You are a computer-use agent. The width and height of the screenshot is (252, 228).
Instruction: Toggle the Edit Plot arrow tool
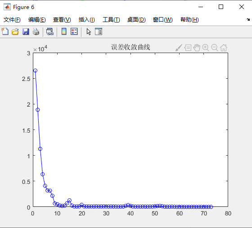[x=89, y=31]
